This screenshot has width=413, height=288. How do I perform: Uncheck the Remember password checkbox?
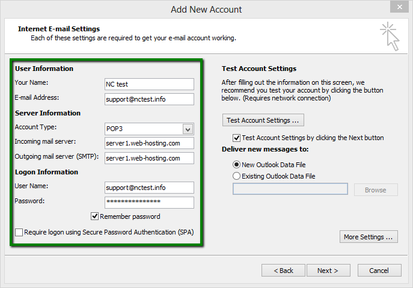(95, 216)
